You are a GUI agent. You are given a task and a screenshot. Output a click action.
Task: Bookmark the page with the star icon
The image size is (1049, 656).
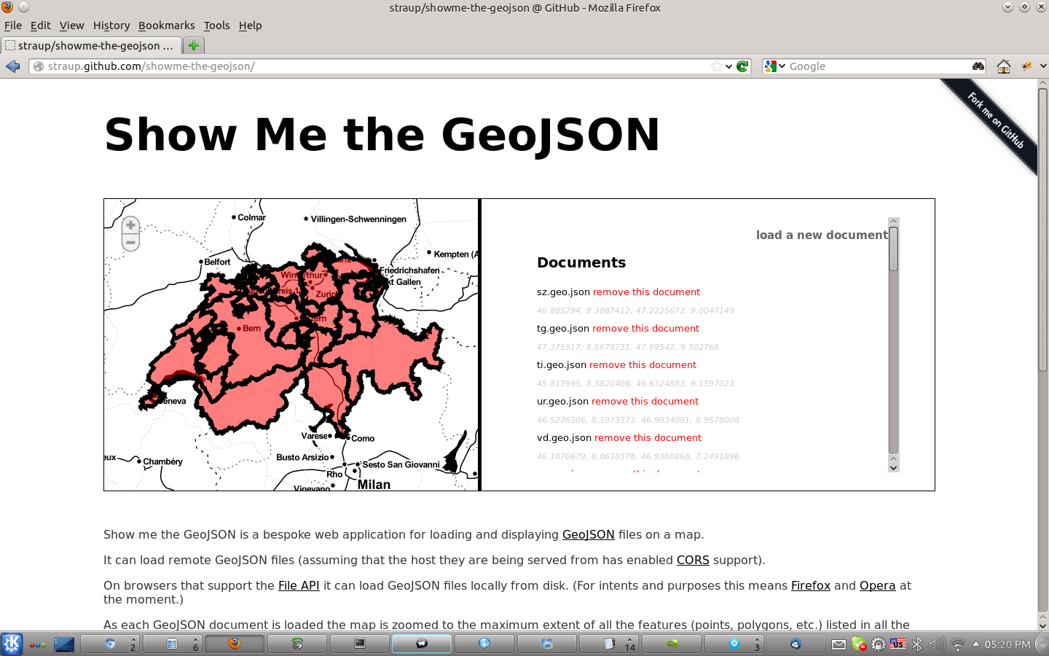(x=717, y=66)
